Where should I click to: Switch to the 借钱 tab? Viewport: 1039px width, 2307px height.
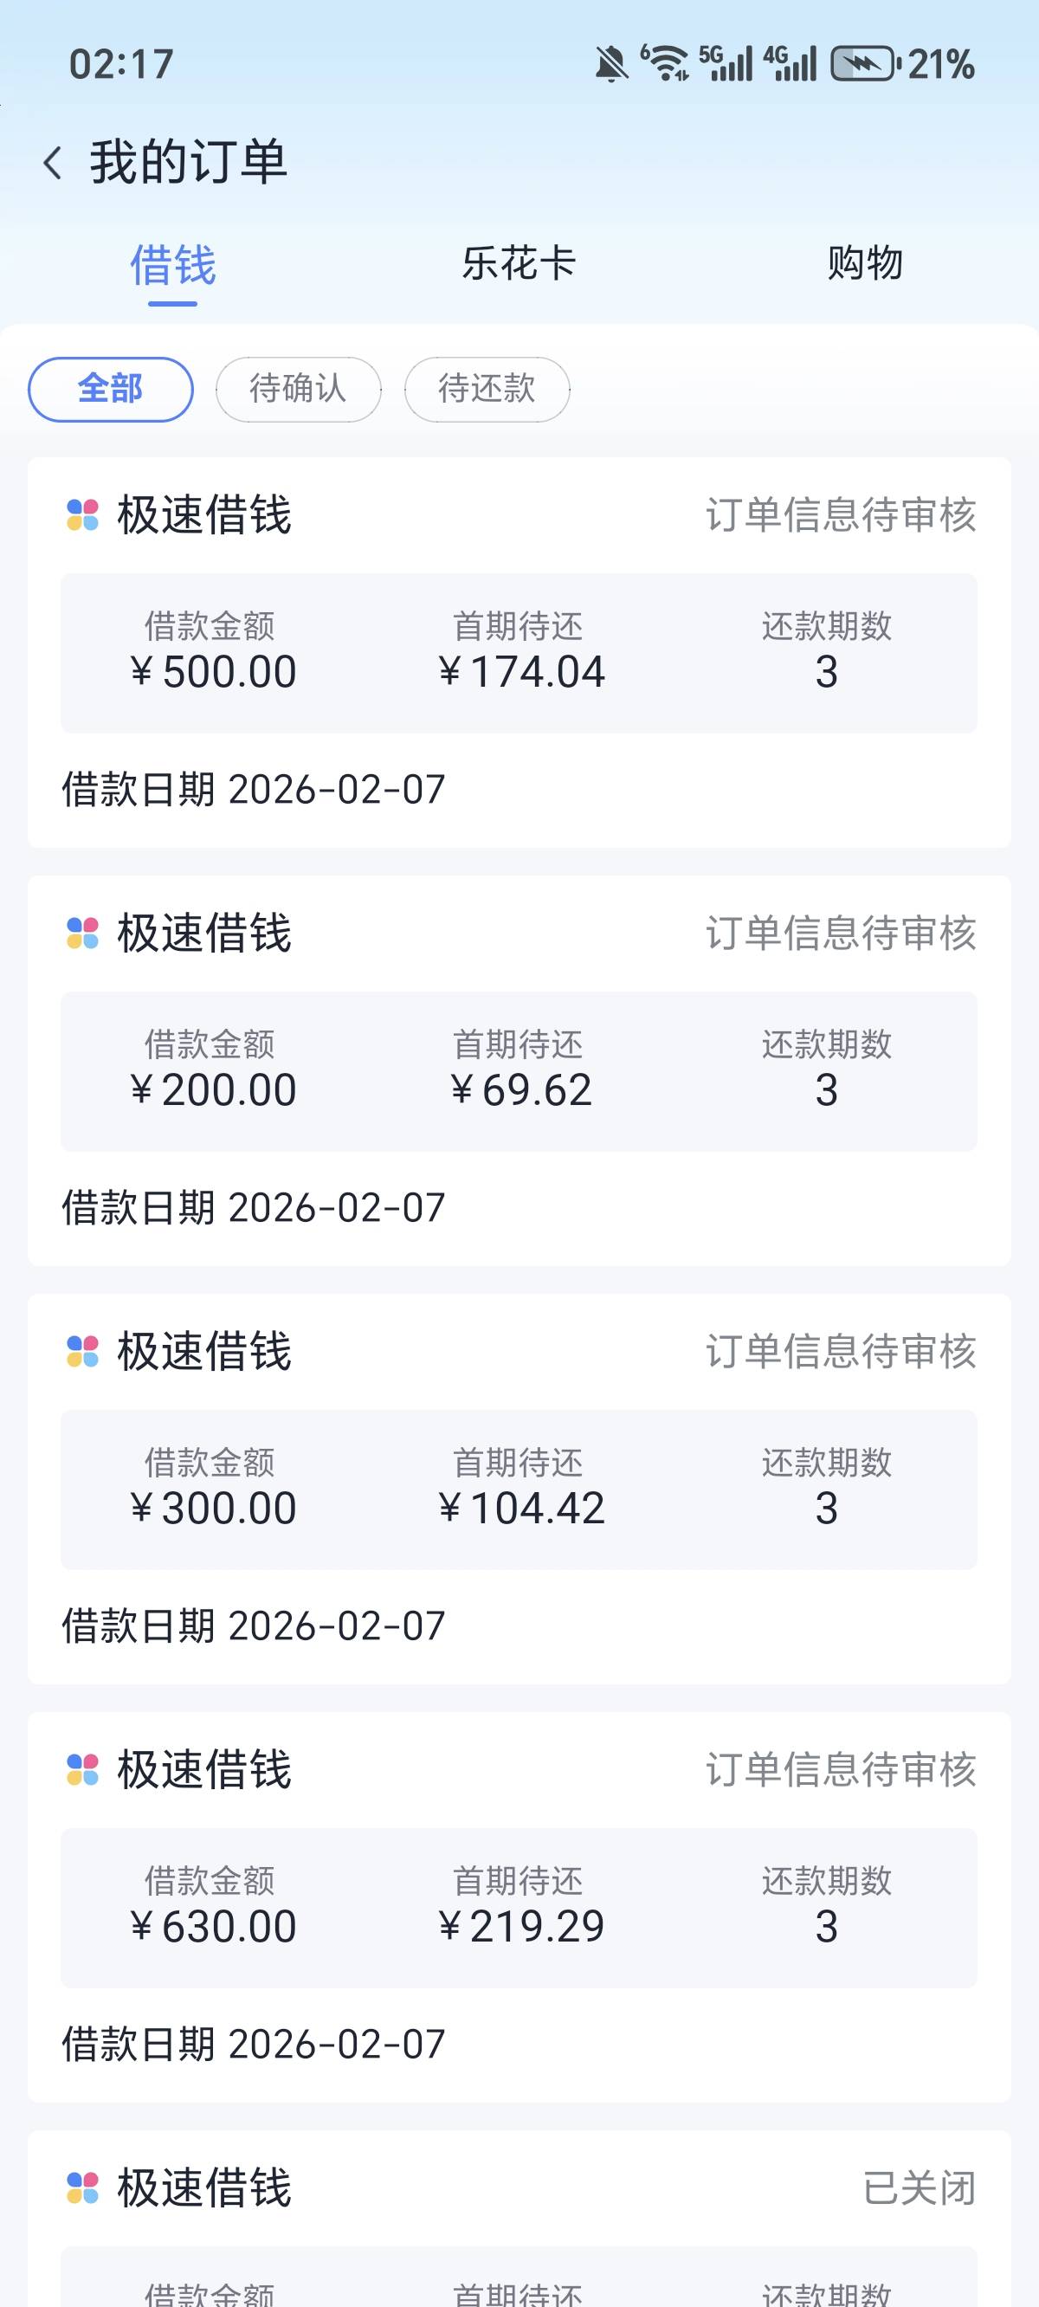click(173, 266)
